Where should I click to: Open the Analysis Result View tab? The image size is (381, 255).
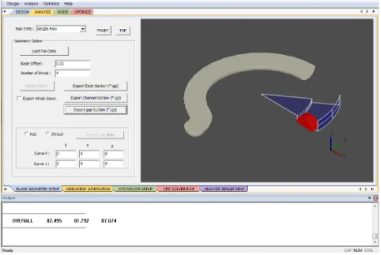(x=224, y=189)
